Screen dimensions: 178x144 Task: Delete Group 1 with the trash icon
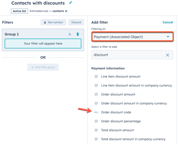tap(78, 34)
